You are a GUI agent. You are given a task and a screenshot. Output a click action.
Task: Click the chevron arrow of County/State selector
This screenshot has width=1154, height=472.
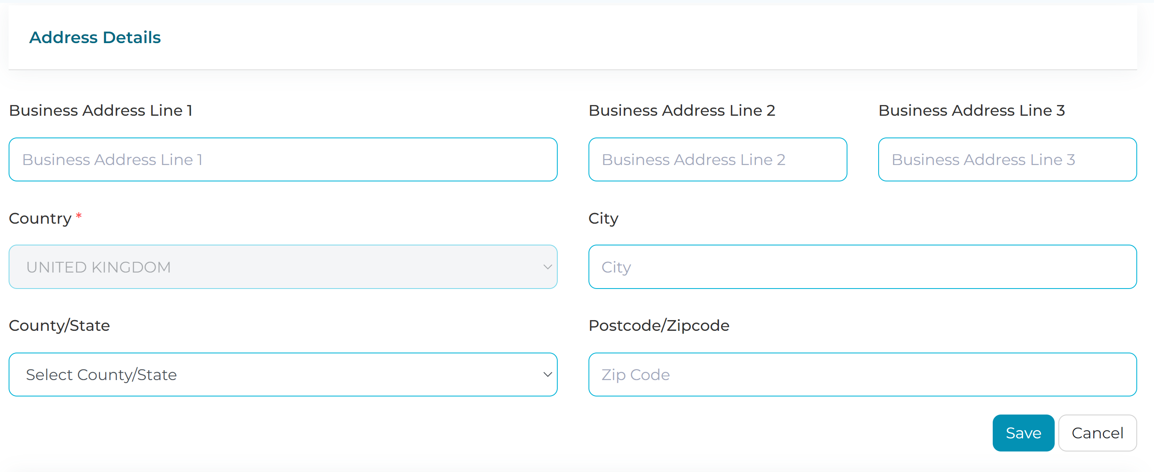click(x=547, y=375)
